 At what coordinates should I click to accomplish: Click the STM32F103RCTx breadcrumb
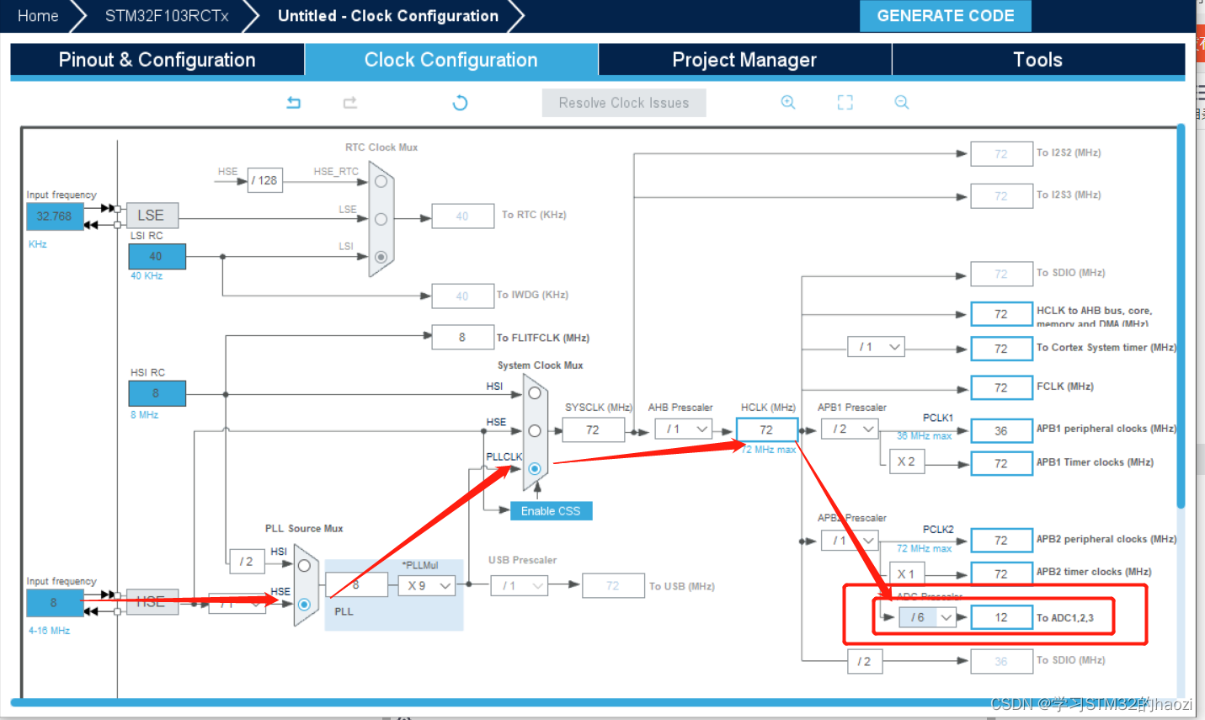click(167, 16)
